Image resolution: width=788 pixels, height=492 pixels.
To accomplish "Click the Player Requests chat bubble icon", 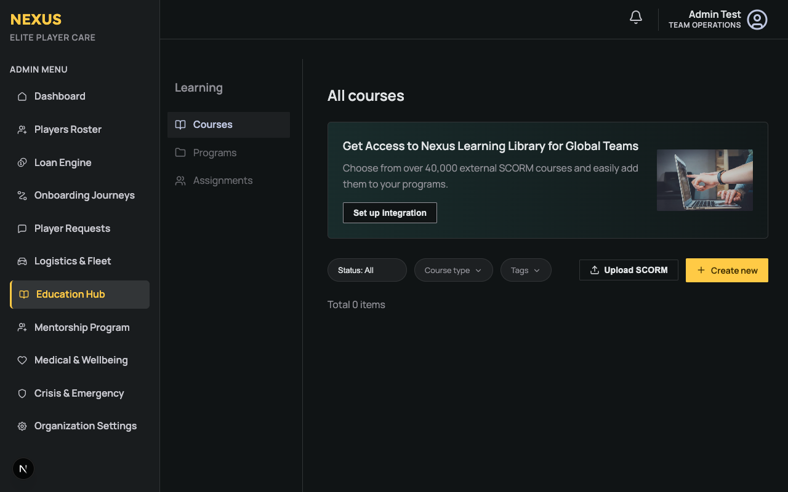I will [22, 229].
